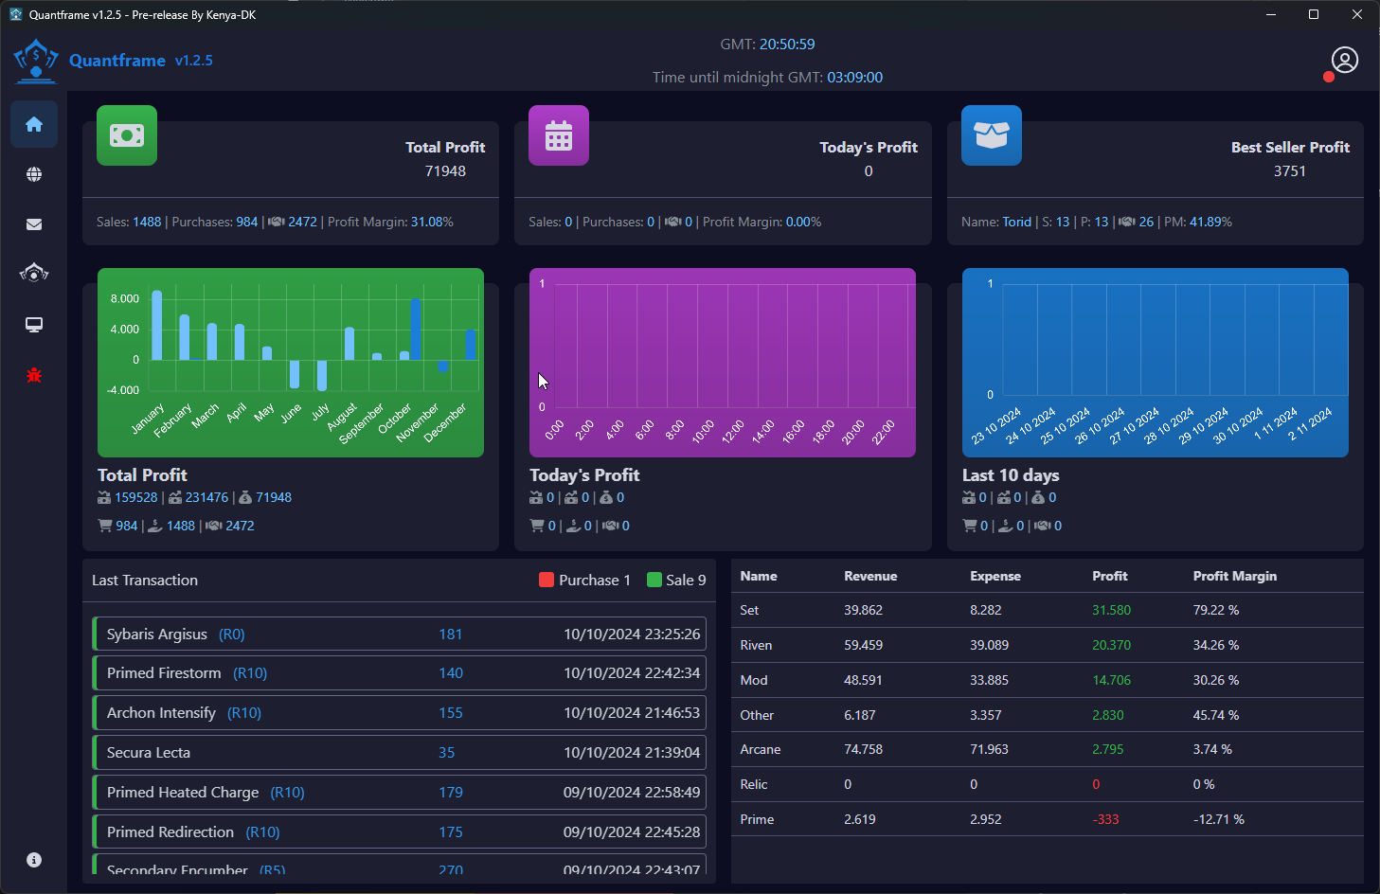Open the Home dashboard in sidebar
The image size is (1380, 894).
(34, 124)
